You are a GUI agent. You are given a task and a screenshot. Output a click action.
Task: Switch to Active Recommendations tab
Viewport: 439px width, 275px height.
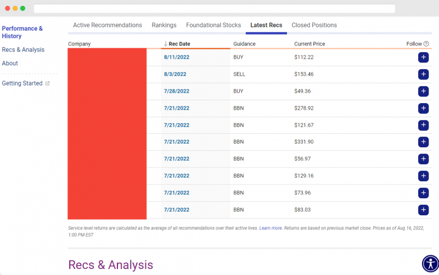[x=108, y=25]
